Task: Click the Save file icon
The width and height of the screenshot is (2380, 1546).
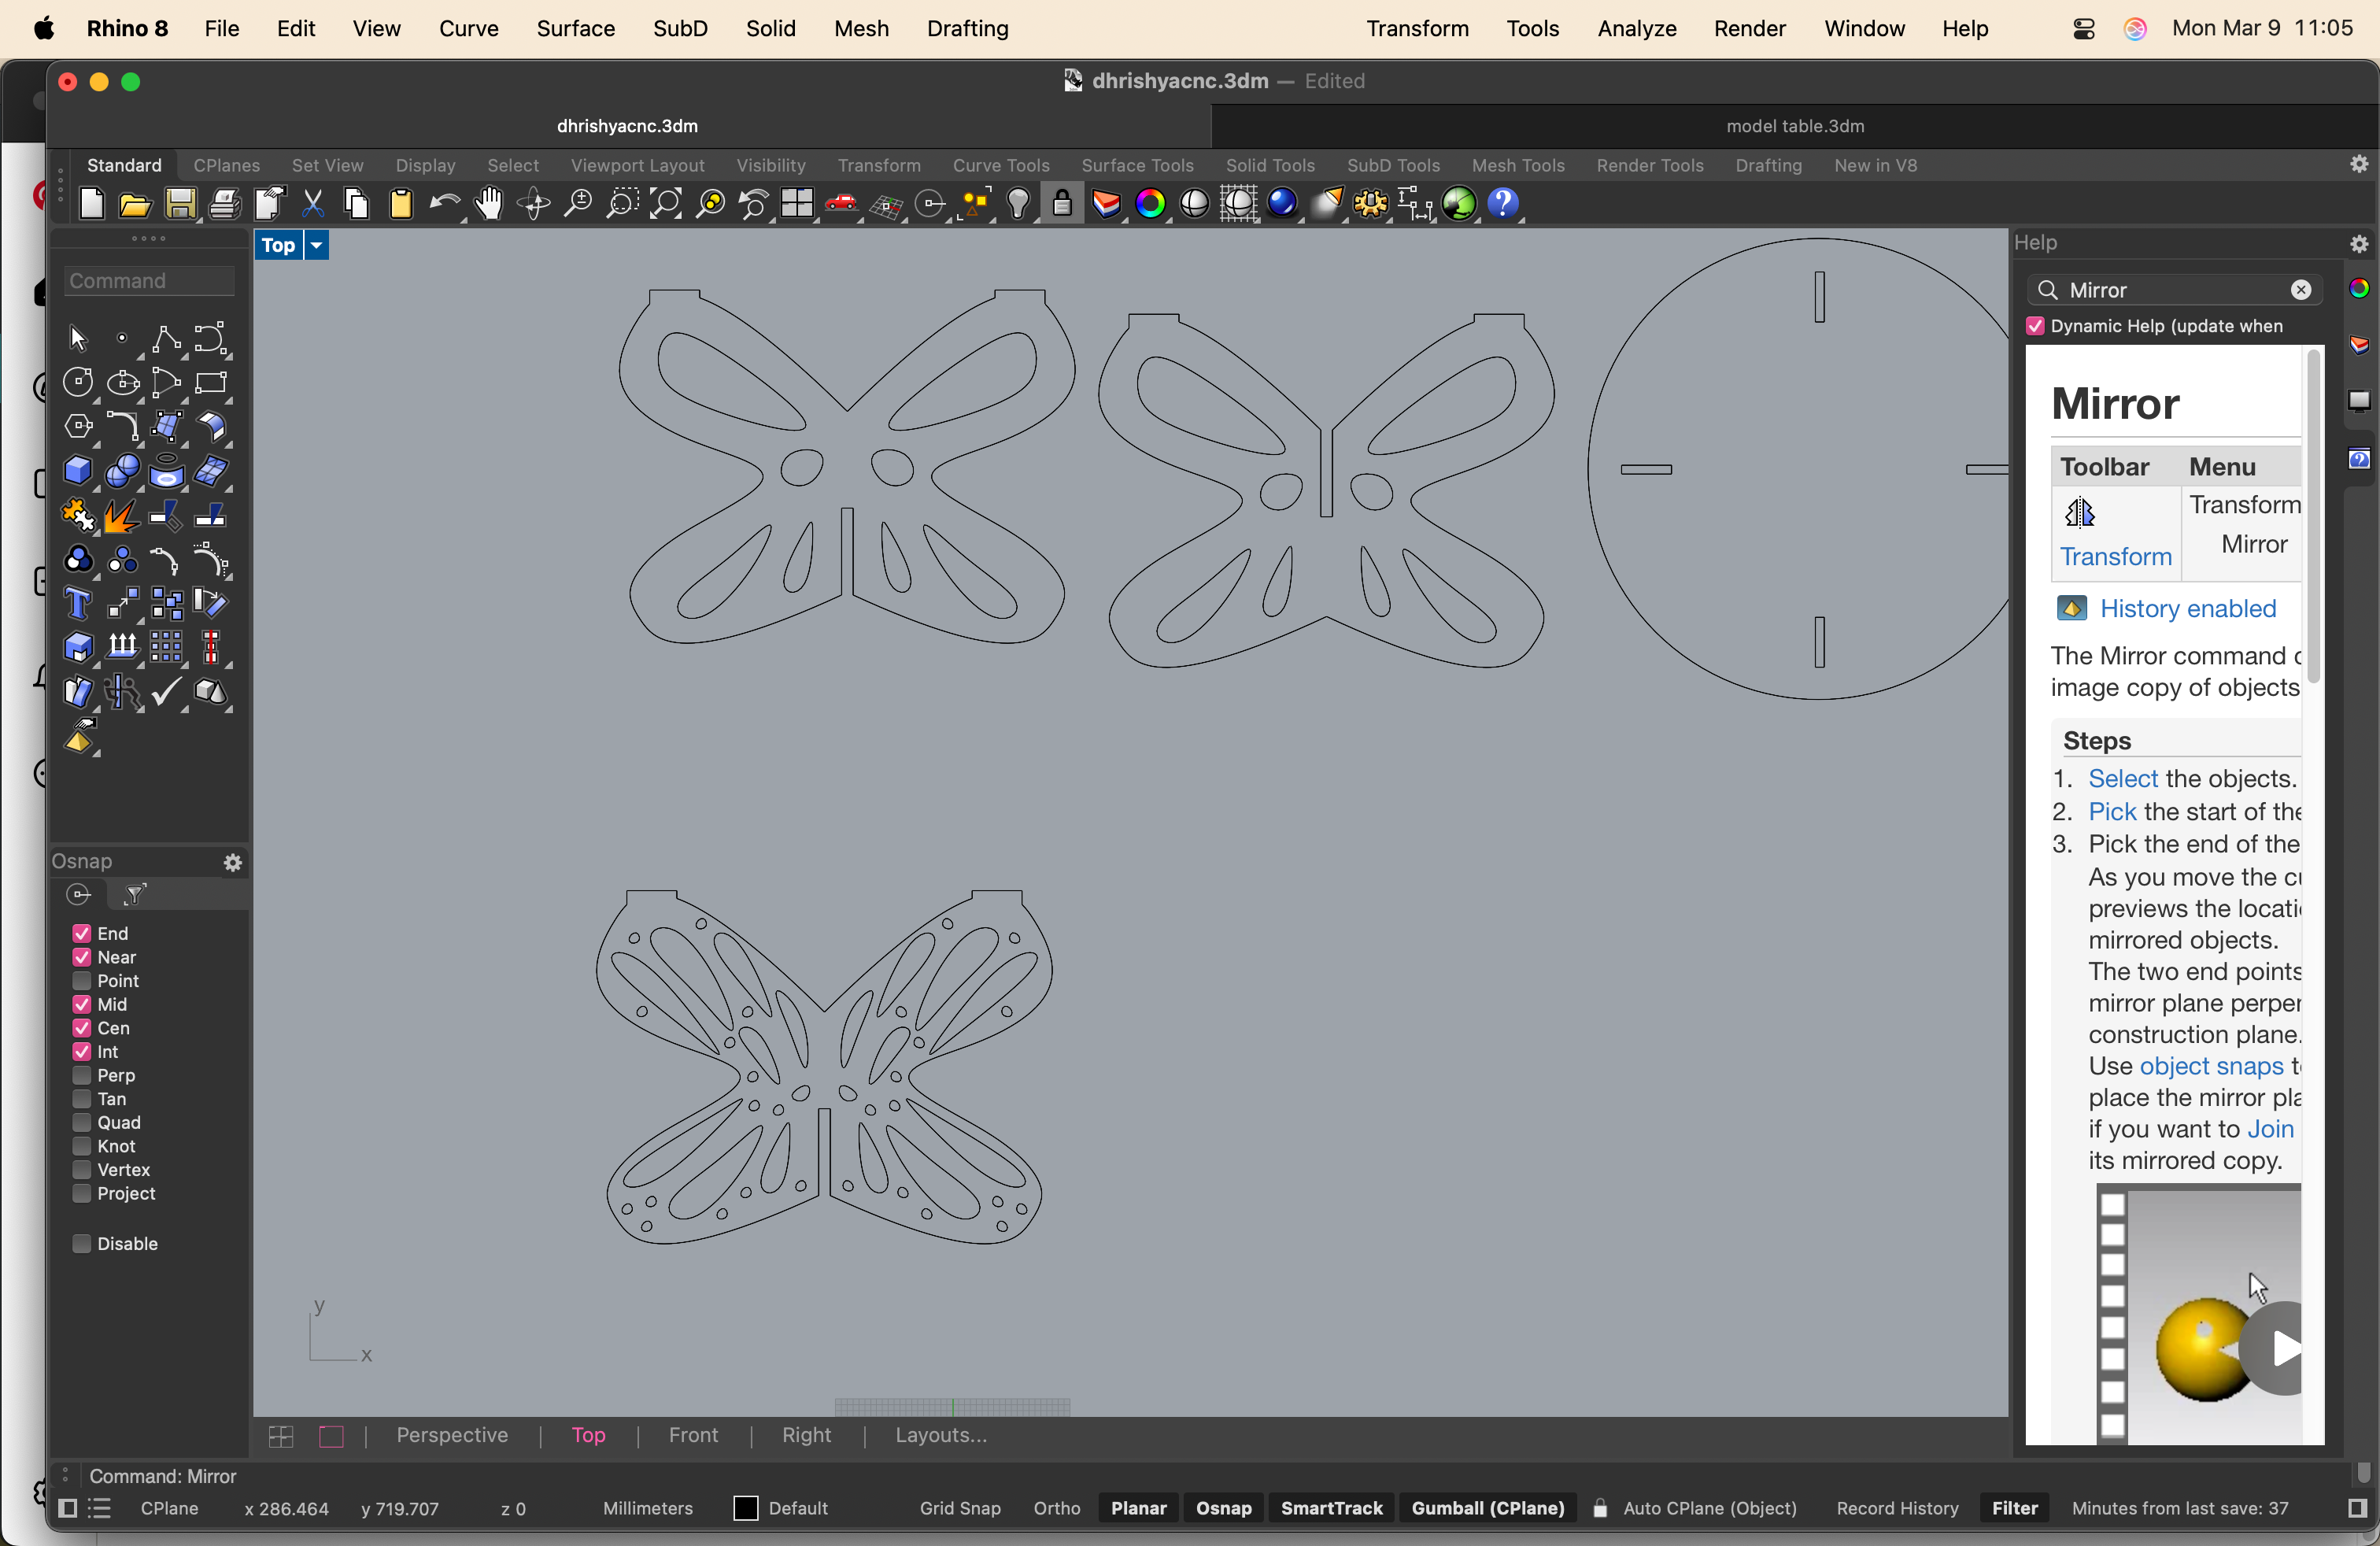Action: pyautogui.click(x=180, y=204)
